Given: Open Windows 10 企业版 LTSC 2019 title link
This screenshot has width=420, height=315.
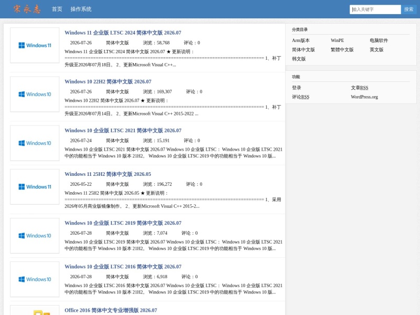Looking at the screenshot, I should coord(123,223).
